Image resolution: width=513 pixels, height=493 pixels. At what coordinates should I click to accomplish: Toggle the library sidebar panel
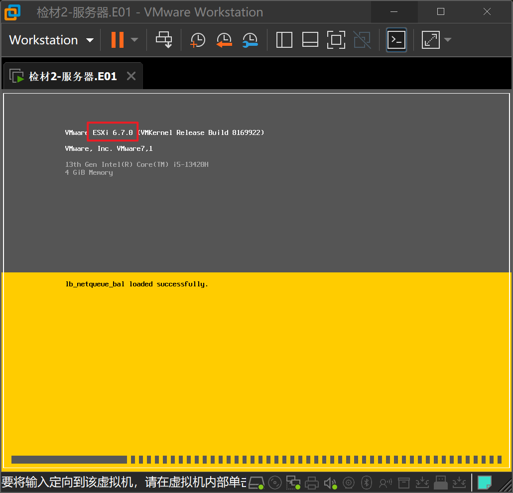point(284,40)
